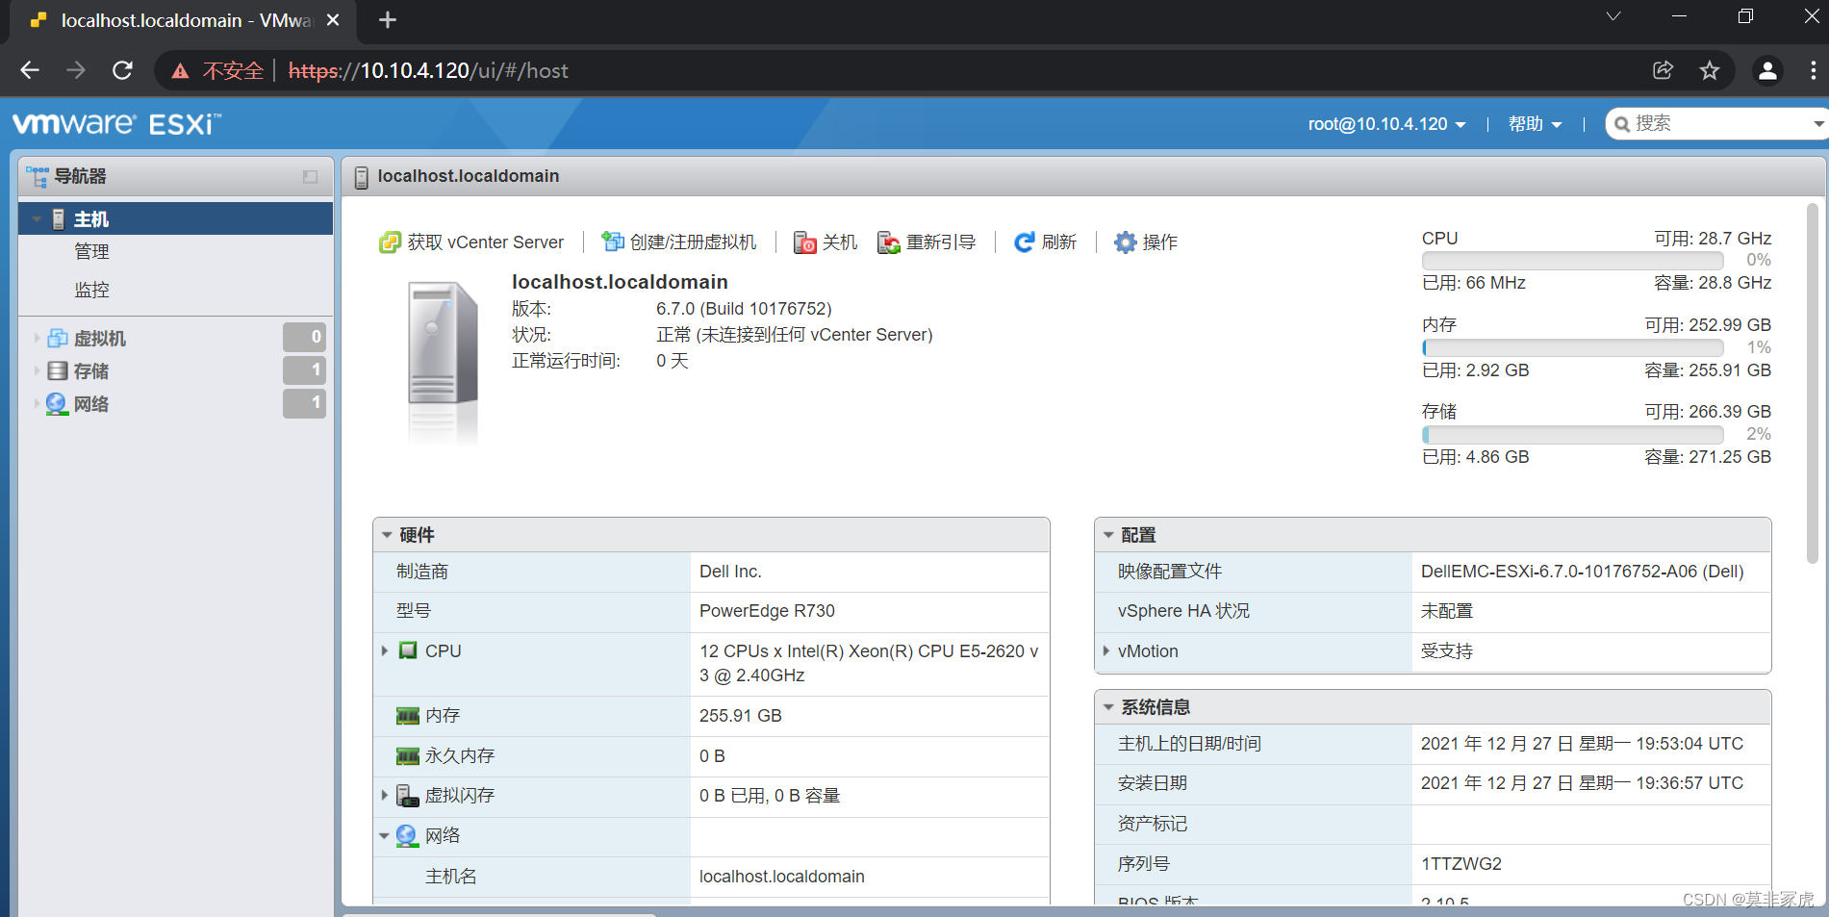The image size is (1829, 917).
Task: Click the memory (内存) usage bar
Action: 1572,347
